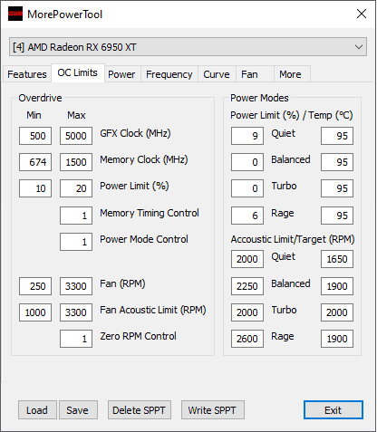The height and width of the screenshot is (432, 377).
Task: Click GFX Clock maximum field (5000)
Action: [76, 136]
